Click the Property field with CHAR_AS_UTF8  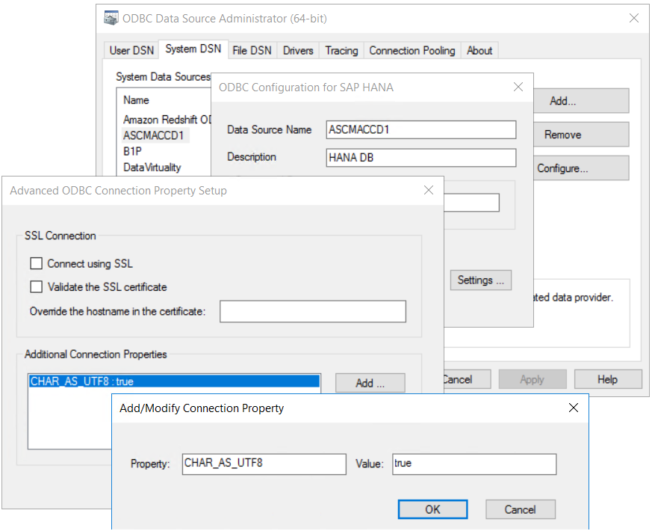point(264,464)
